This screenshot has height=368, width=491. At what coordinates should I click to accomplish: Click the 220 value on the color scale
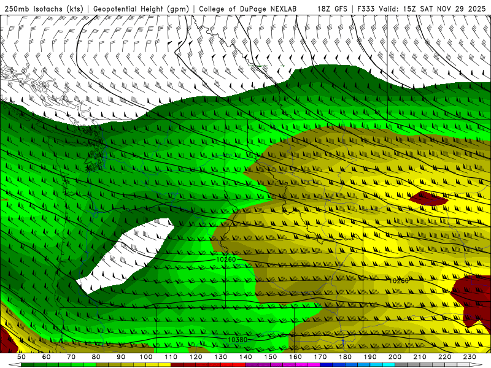[x=444, y=357]
